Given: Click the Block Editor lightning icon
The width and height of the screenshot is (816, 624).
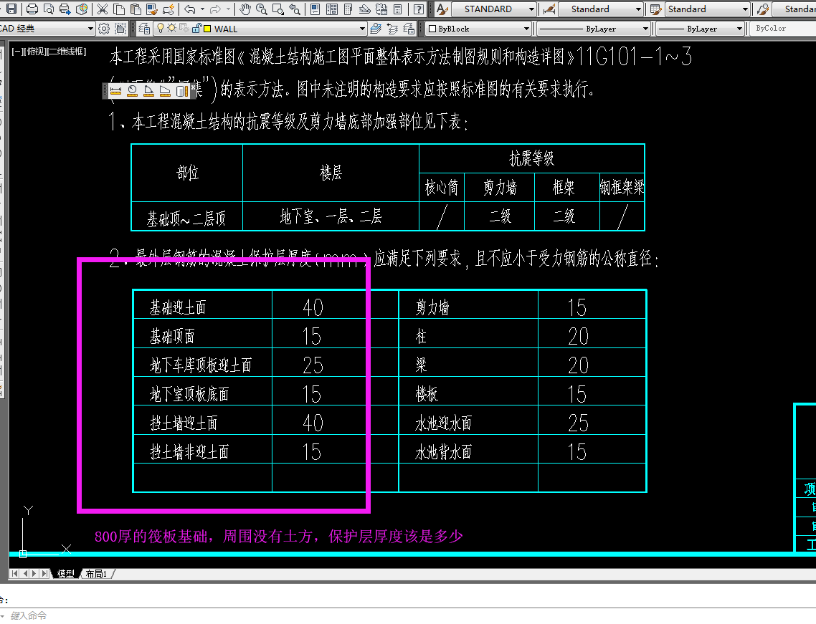Looking at the screenshot, I should 169,9.
